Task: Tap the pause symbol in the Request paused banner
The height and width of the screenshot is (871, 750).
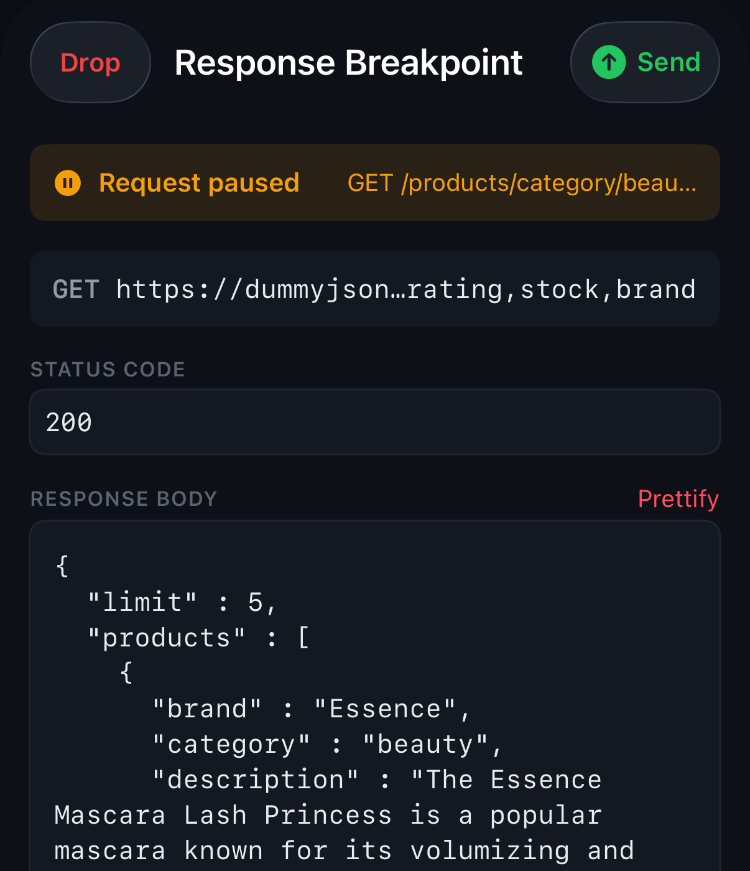Action: (67, 182)
